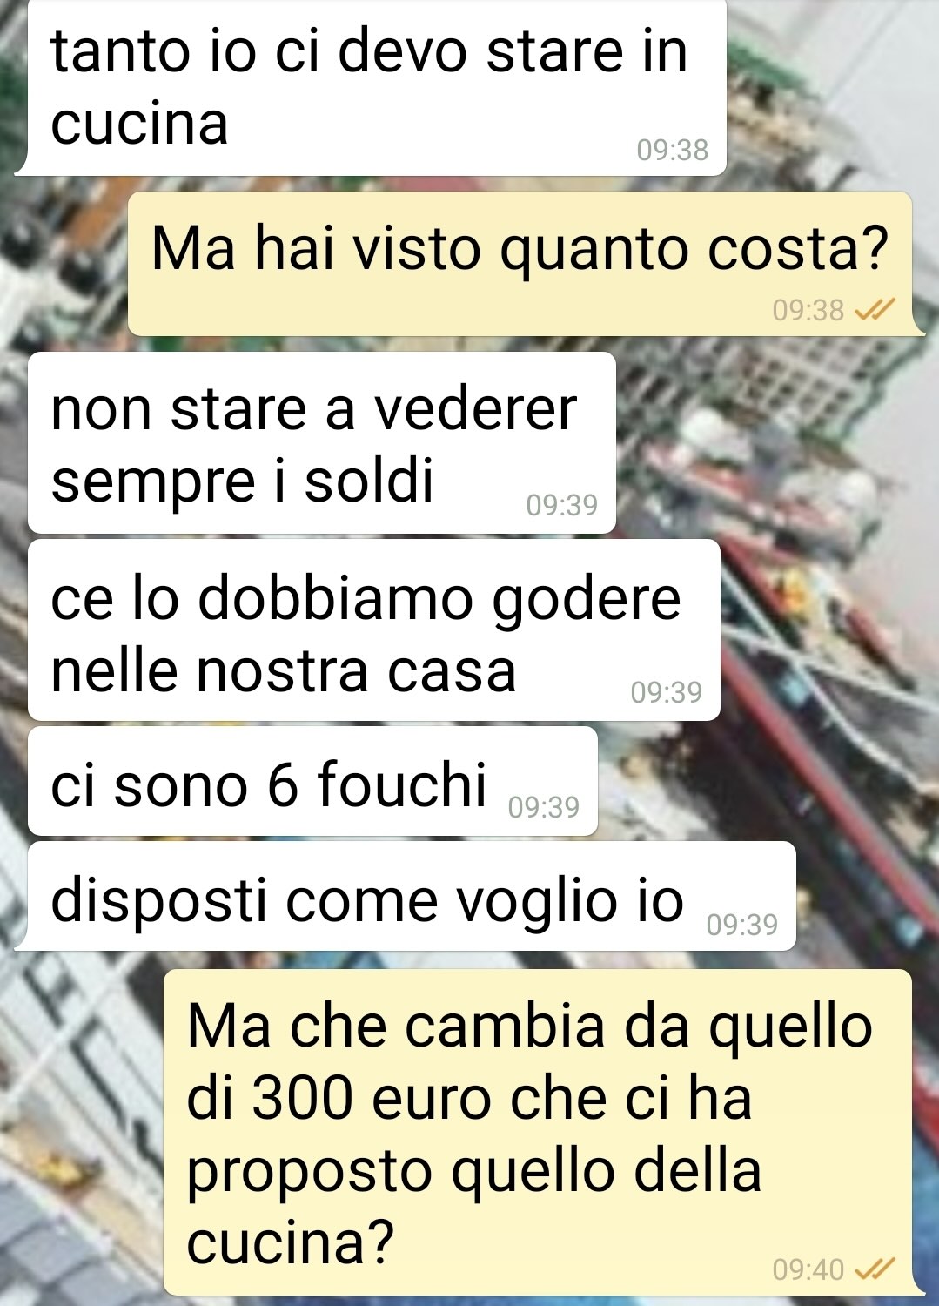Tap the 09:39 timestamp on the 'nostra casa' message
Viewport: 939px width, 1306px height.
click(x=667, y=692)
